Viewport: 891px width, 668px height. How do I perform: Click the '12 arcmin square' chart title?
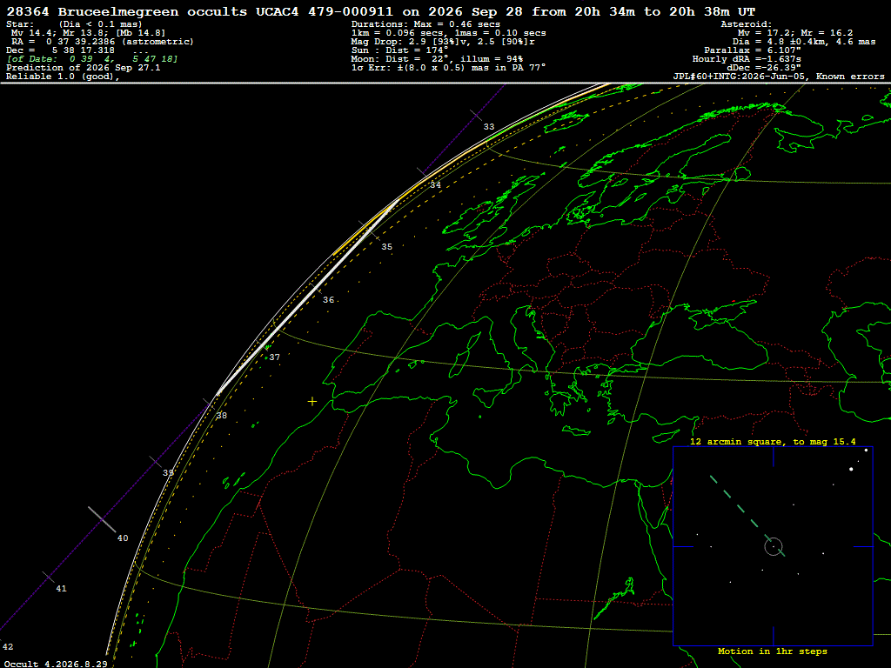point(773,441)
